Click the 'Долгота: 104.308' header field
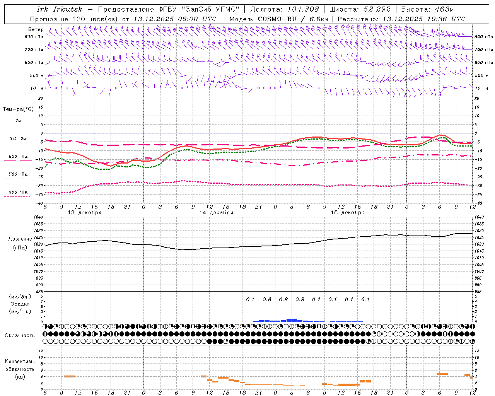The image size is (495, 396). [285, 9]
